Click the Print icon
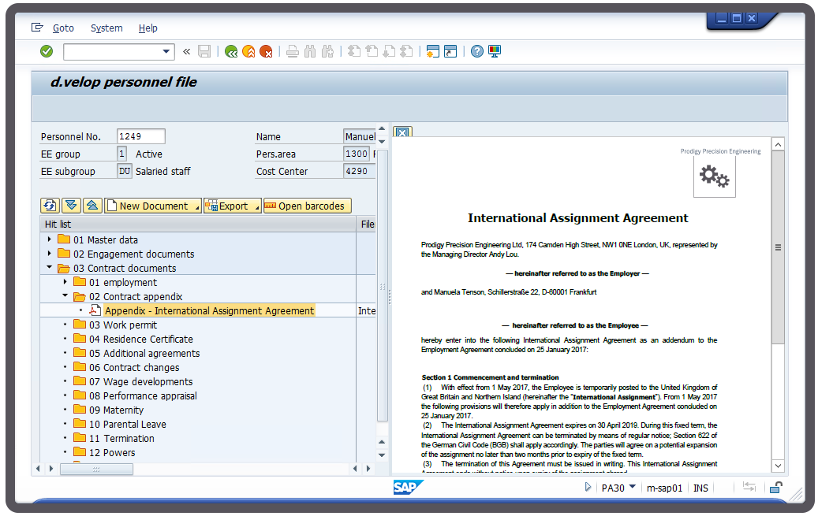 (293, 51)
